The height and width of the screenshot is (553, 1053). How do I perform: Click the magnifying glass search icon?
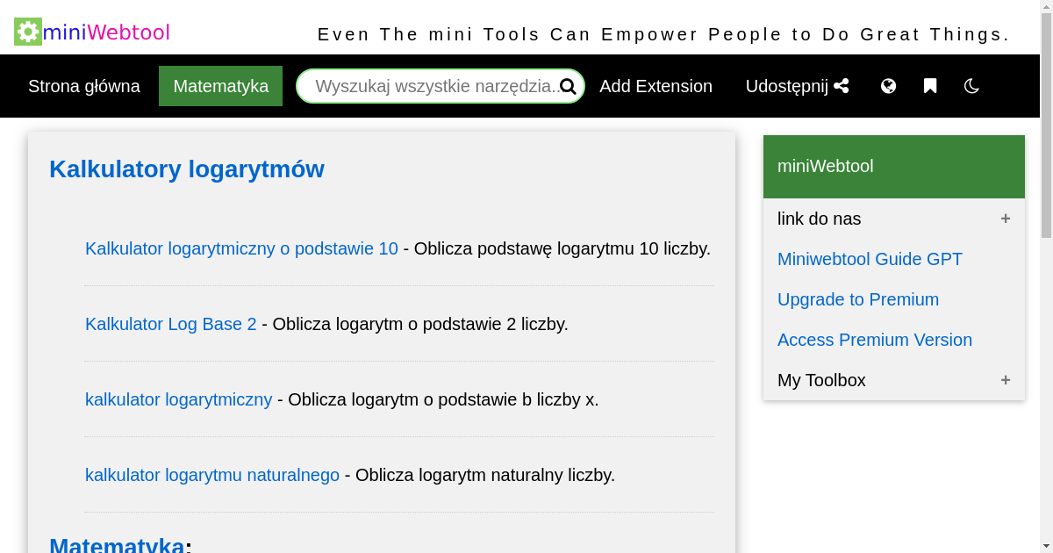point(568,86)
